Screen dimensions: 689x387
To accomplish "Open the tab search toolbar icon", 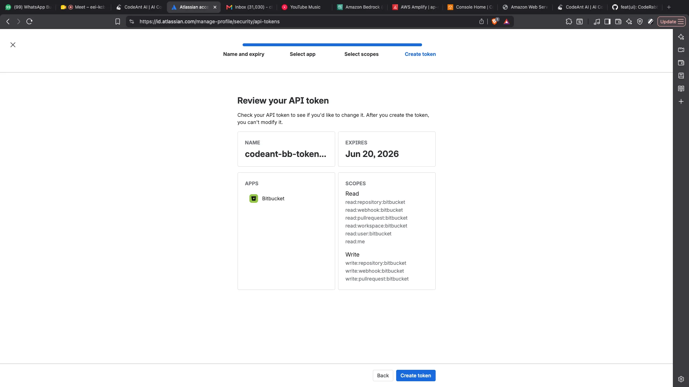I will (580, 21).
